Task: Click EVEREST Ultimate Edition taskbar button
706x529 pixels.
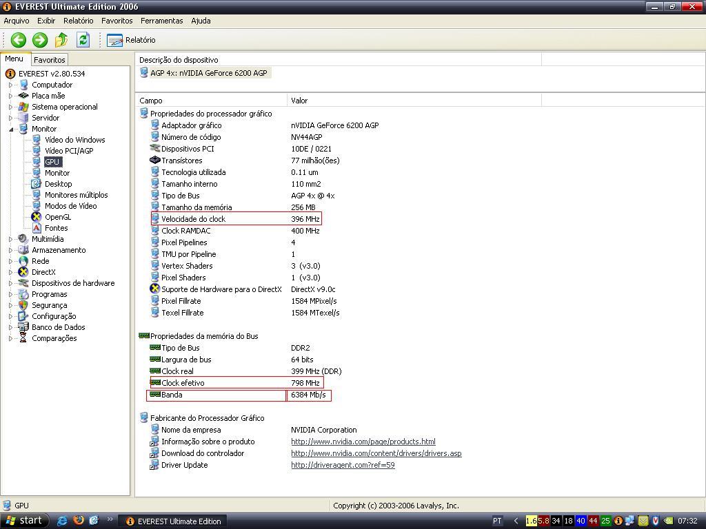Action: [x=174, y=521]
